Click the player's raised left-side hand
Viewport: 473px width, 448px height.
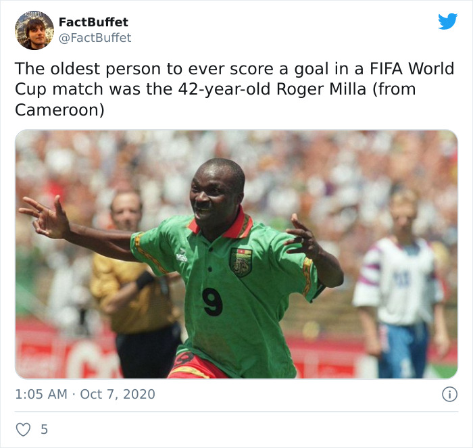pyautogui.click(x=45, y=217)
